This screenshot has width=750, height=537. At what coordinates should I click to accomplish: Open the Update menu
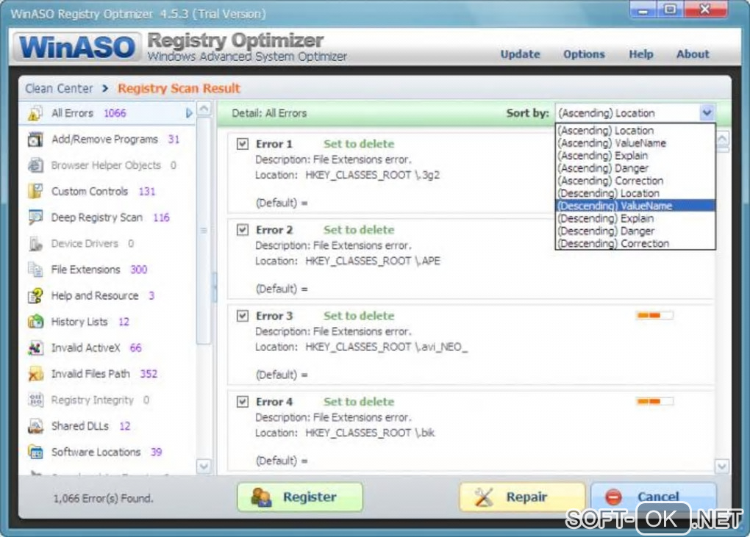coord(520,54)
